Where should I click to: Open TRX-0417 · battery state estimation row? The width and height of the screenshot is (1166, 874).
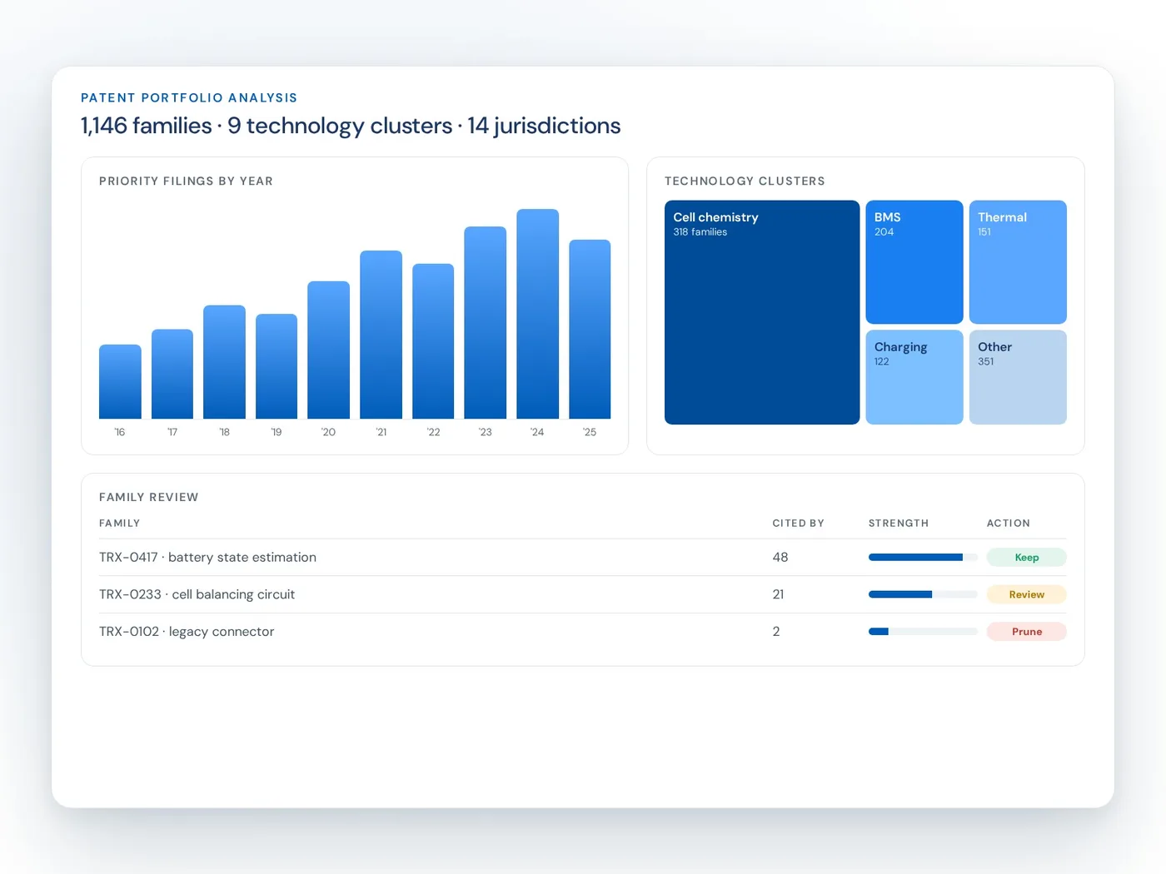click(582, 558)
